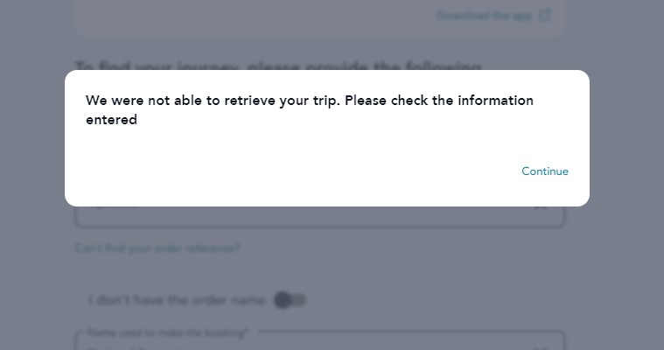664x350 pixels.
Task: Click the dimmed backdrop right of the dialog
Action: (x=626, y=140)
